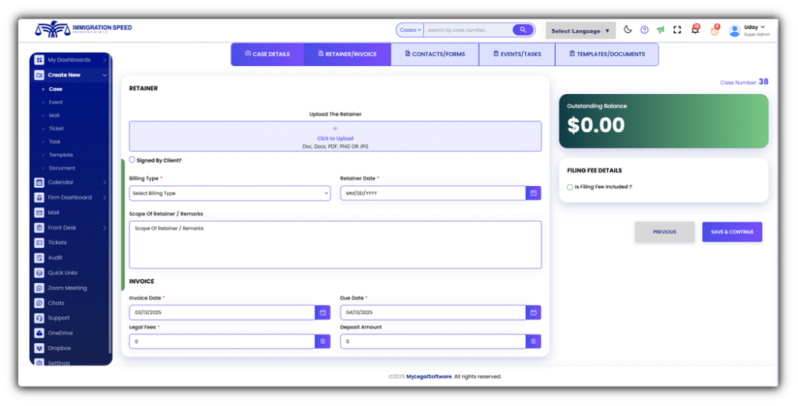Open Chats sidebar icon
The image size is (798, 406).
pyautogui.click(x=39, y=303)
